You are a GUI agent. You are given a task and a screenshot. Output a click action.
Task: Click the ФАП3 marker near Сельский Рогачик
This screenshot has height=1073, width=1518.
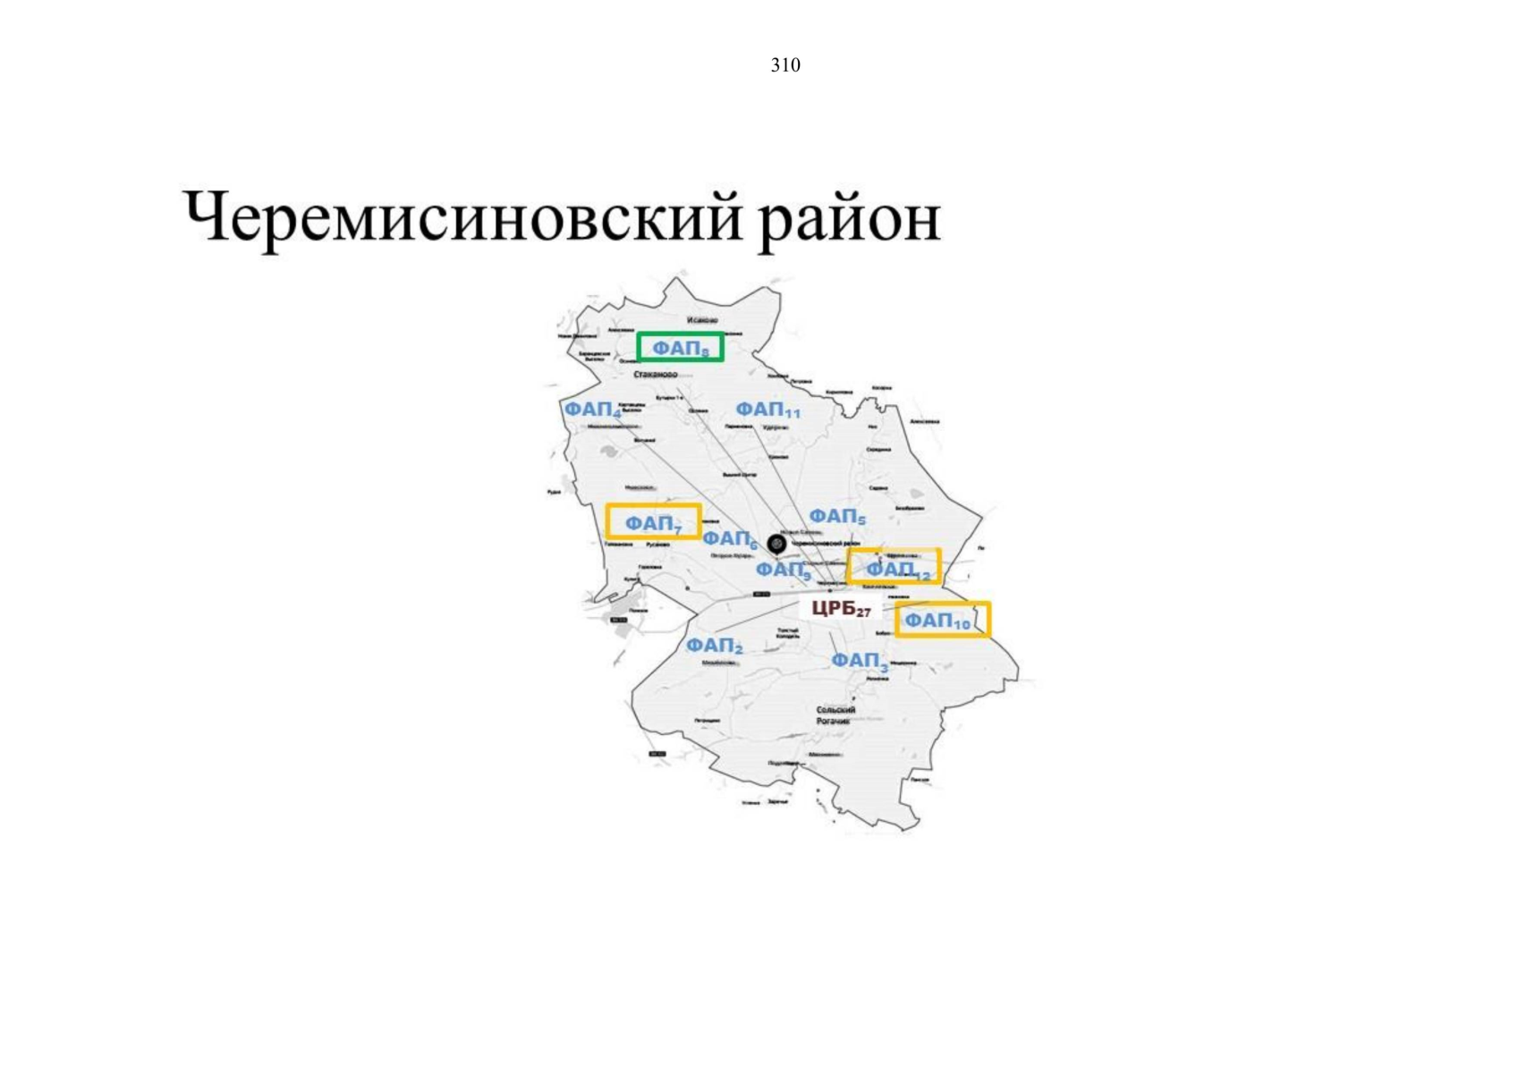pyautogui.click(x=860, y=660)
